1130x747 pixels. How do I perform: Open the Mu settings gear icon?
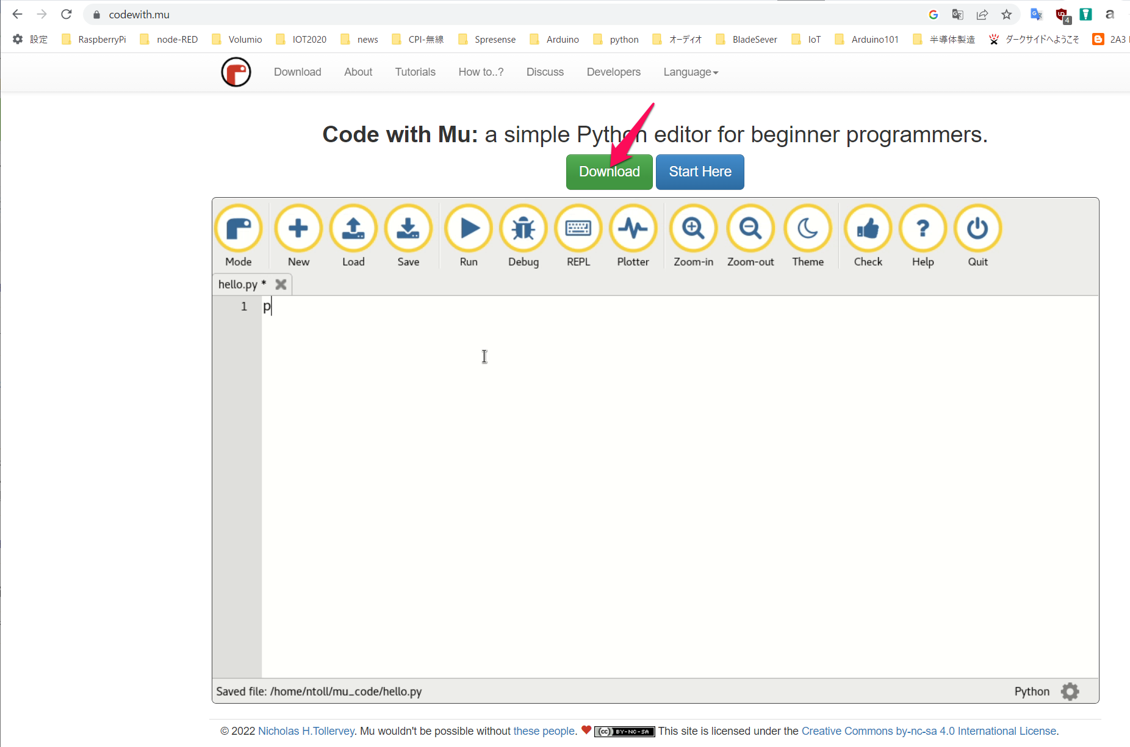click(x=1070, y=691)
